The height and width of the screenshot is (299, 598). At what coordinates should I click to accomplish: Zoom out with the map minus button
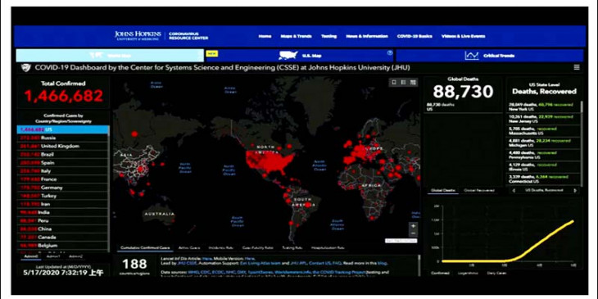coord(413,233)
